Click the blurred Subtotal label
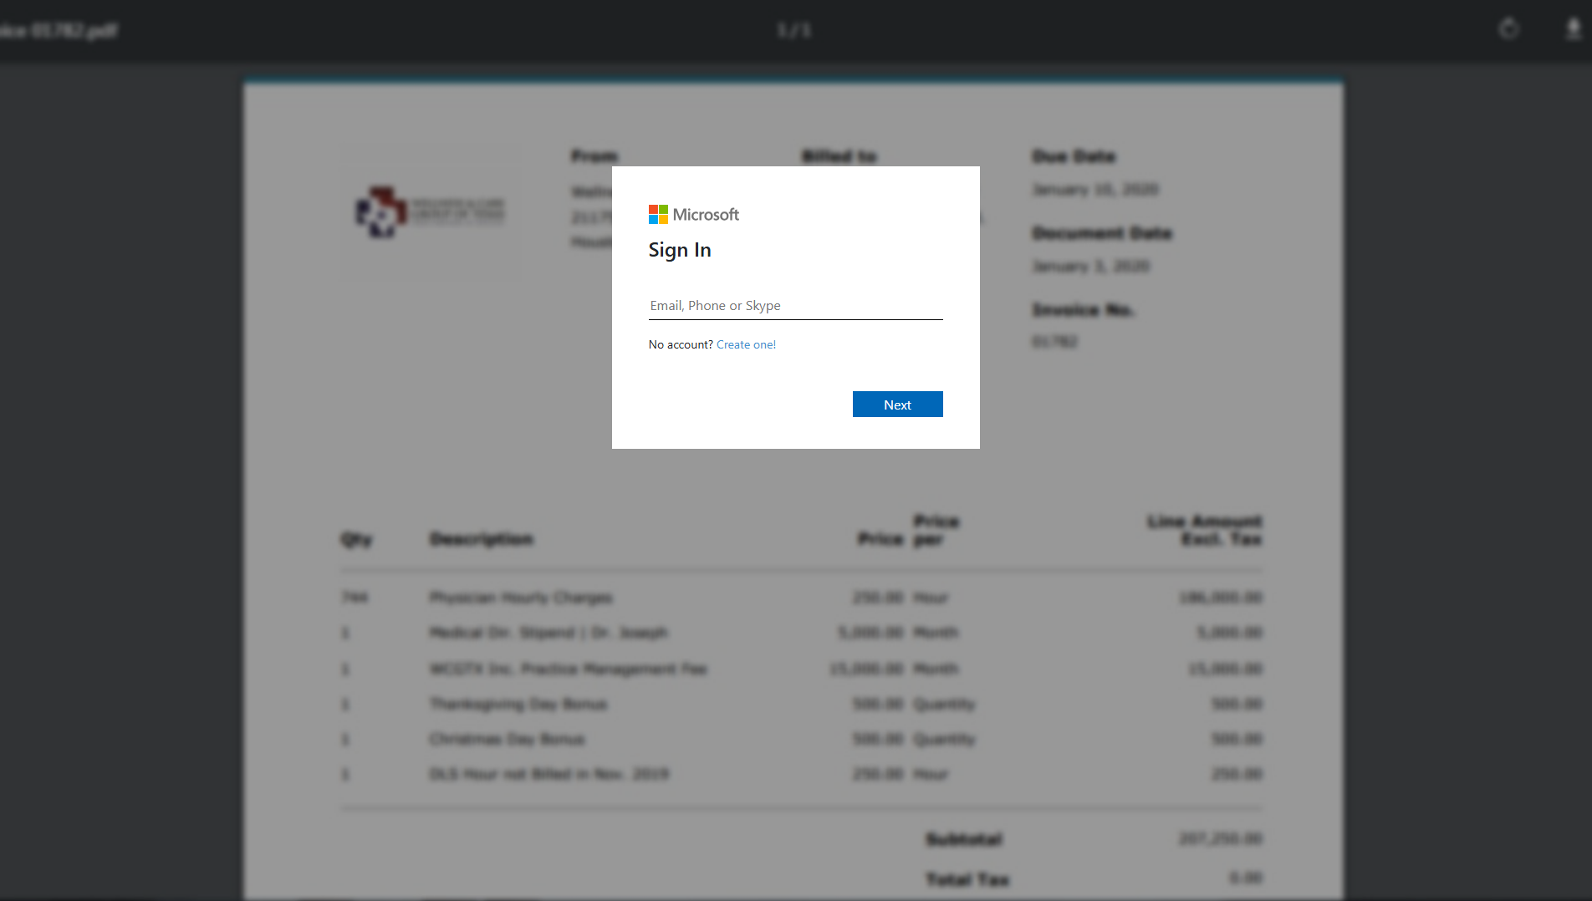1592x901 pixels. click(964, 838)
